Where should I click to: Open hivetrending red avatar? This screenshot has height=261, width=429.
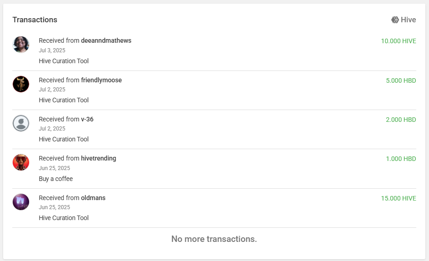[21, 162]
